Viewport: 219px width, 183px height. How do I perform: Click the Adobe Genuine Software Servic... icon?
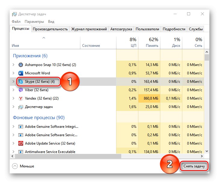tap(21, 135)
